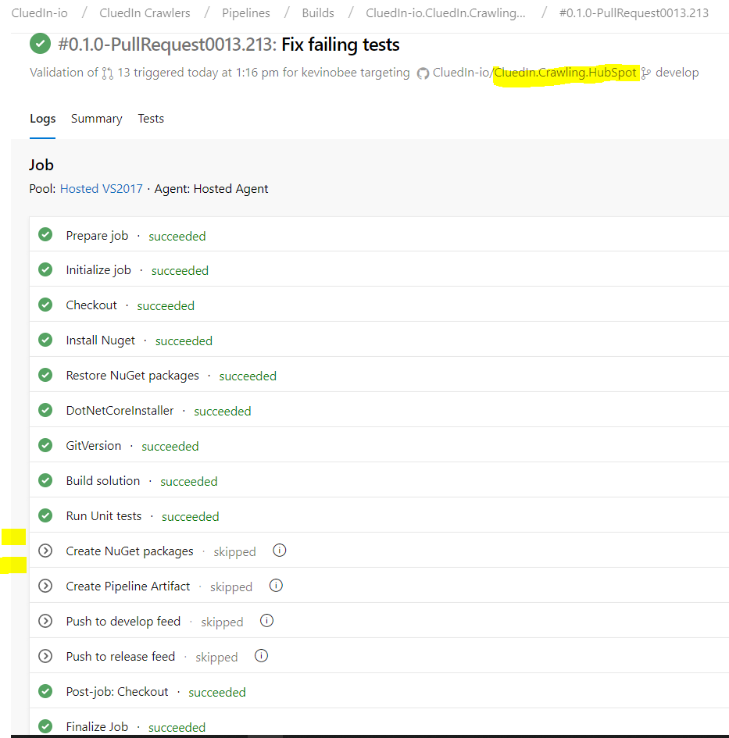Image resolution: width=729 pixels, height=738 pixels.
Task: Open the Build solution step log
Action: coord(379,480)
